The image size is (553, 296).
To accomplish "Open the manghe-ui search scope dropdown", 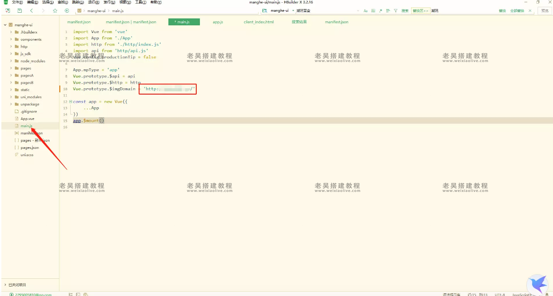I will pos(293,10).
